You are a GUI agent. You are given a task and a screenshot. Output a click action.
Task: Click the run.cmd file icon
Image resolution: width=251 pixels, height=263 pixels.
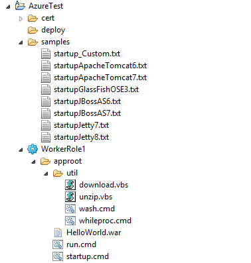point(58,244)
